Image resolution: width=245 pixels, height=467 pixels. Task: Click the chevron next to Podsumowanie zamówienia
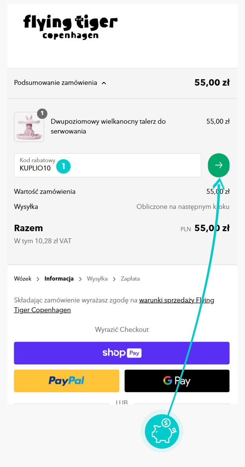104,83
